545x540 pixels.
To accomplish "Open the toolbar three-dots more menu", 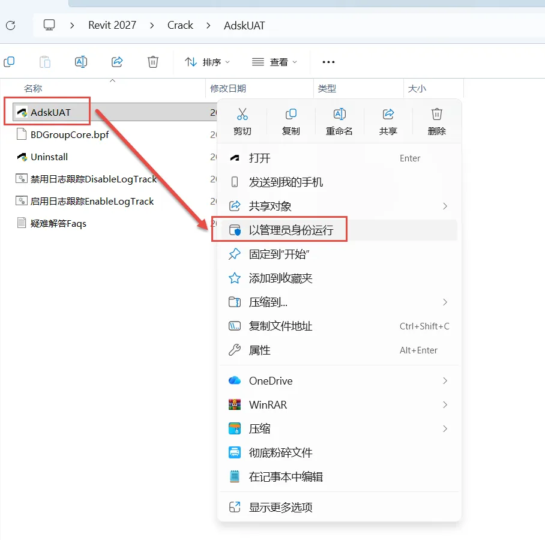I will pos(328,62).
